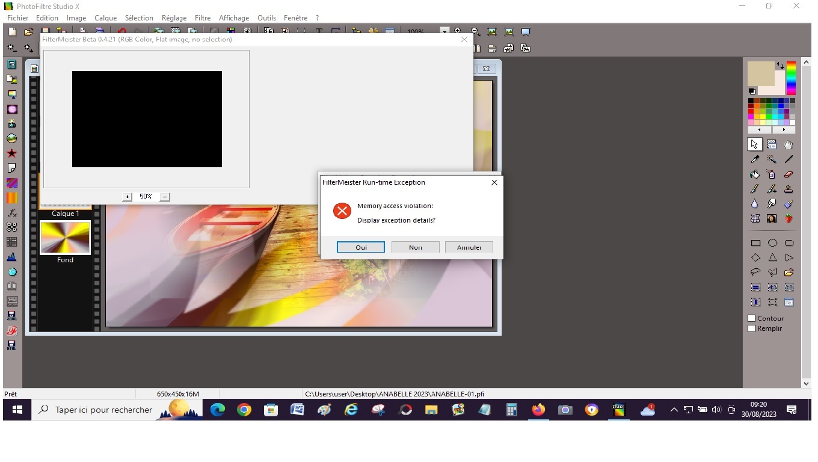The width and height of the screenshot is (818, 462).
Task: Open Microsoft Word from the taskbar
Action: pos(297,410)
